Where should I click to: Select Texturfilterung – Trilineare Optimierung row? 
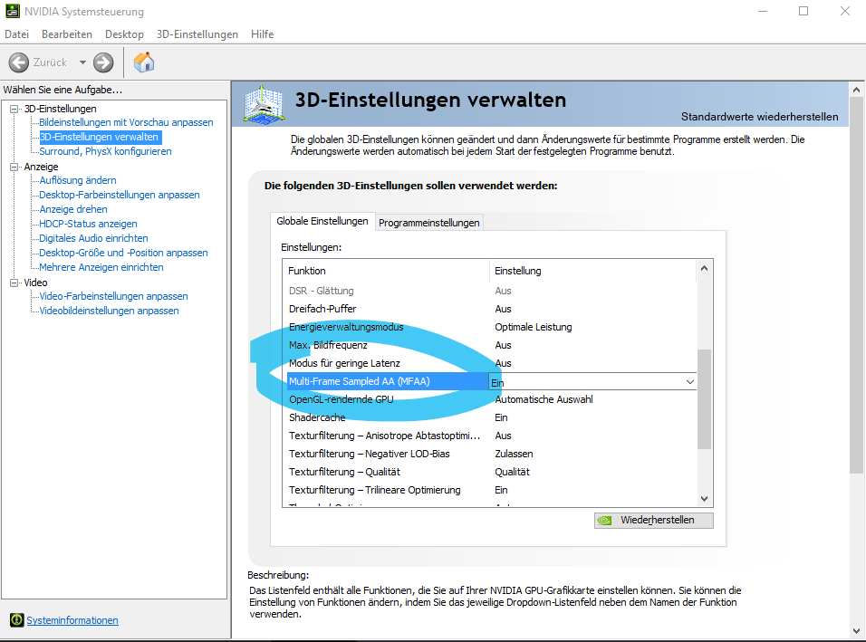[x=489, y=490]
